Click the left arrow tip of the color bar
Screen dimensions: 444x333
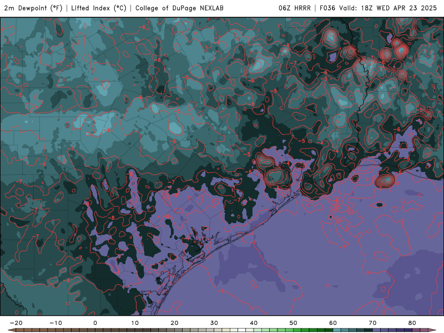11,330
